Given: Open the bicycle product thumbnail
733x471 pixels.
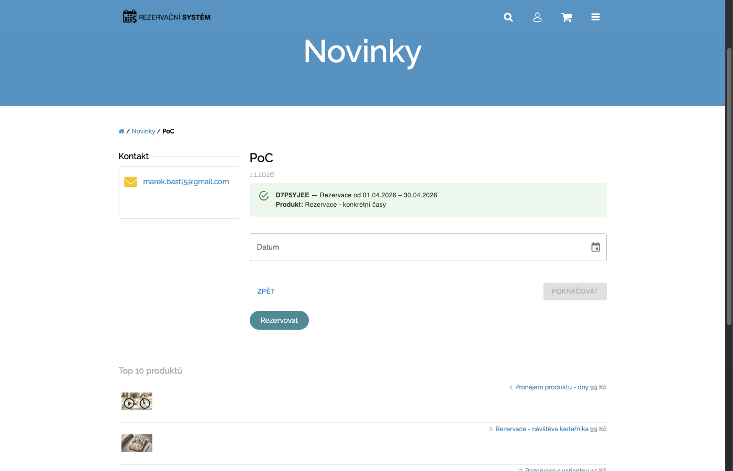Looking at the screenshot, I should [137, 401].
